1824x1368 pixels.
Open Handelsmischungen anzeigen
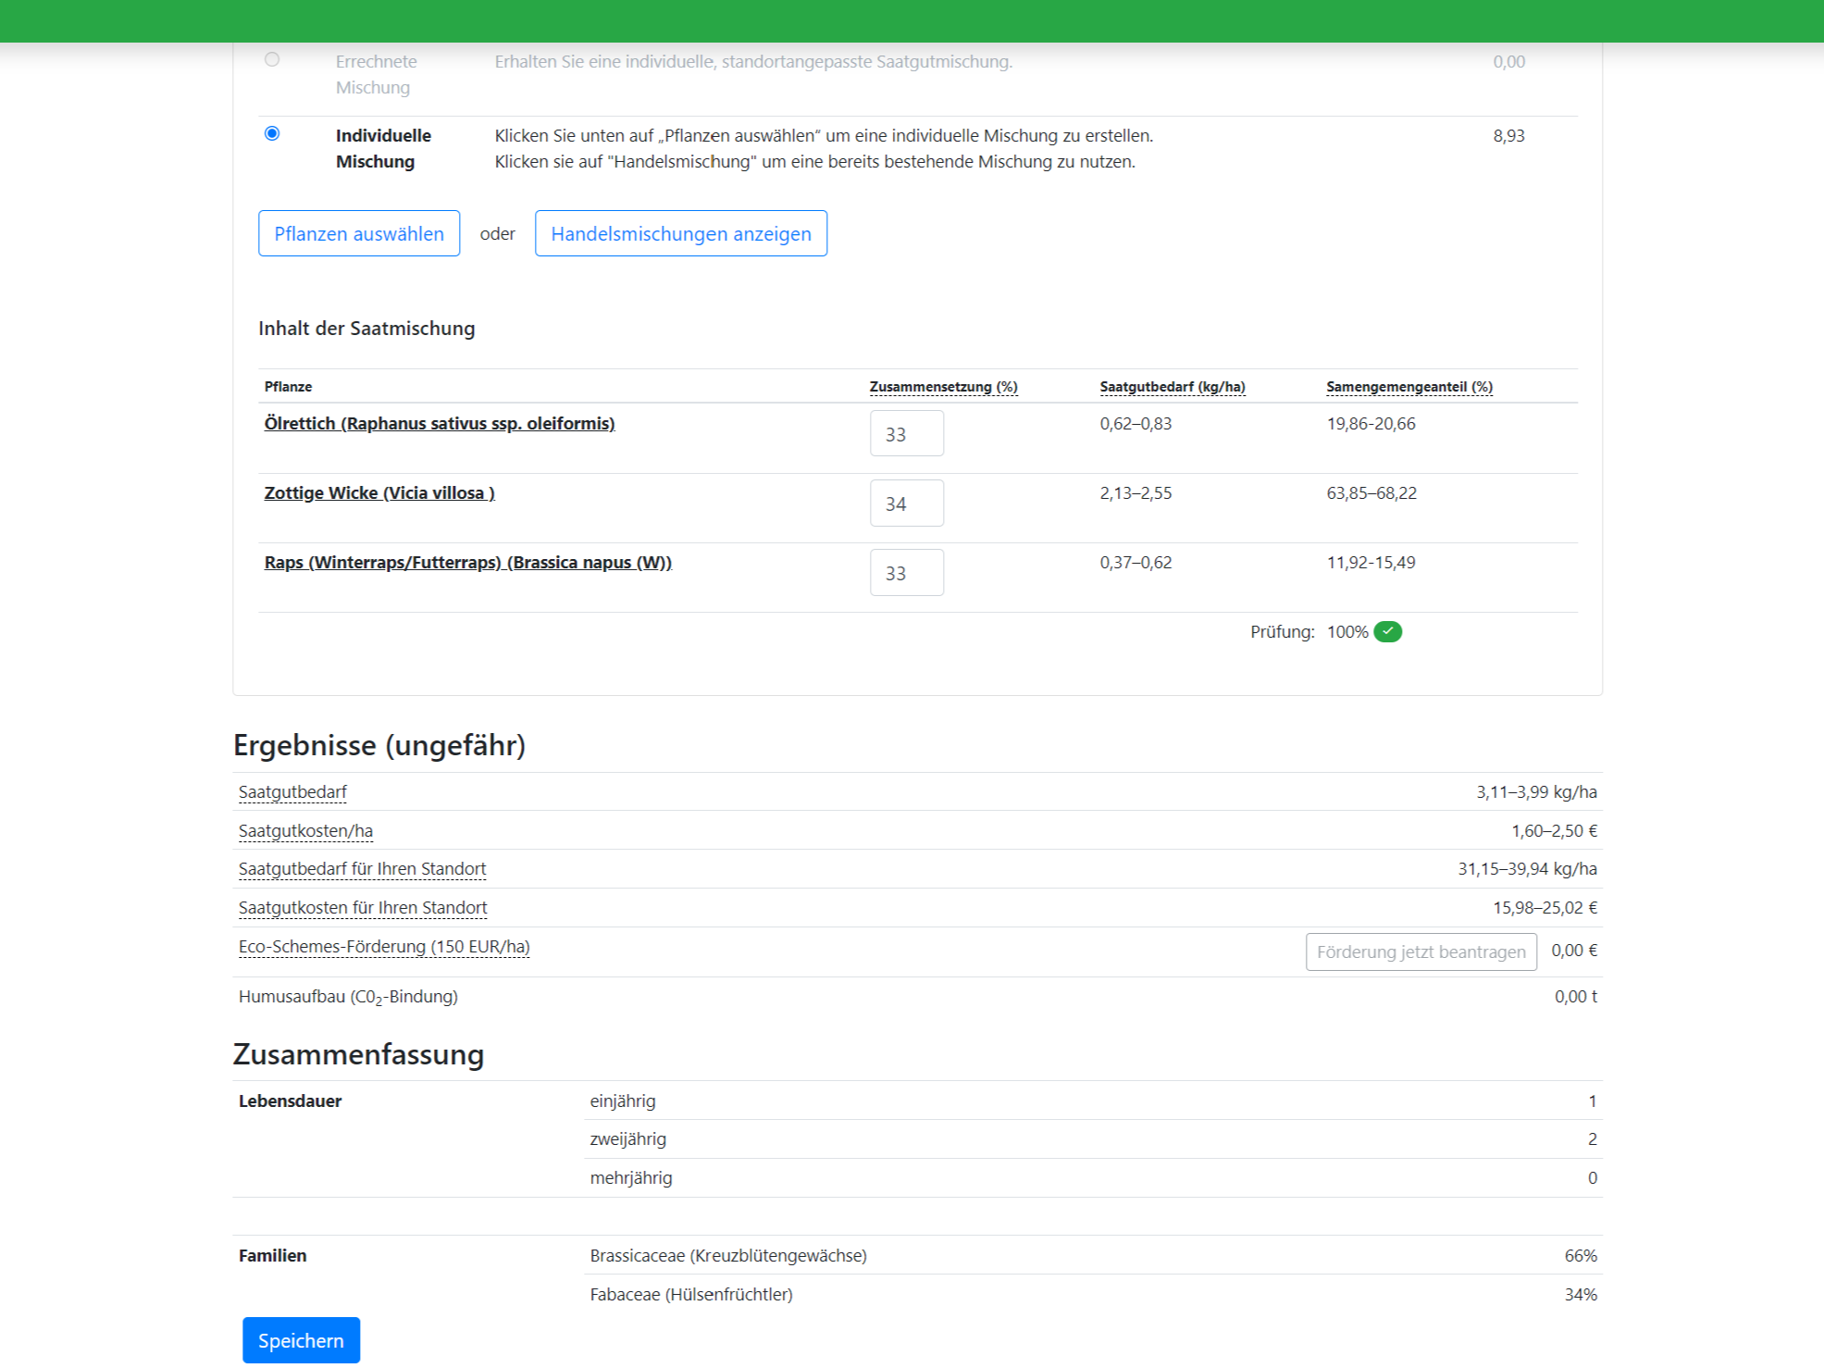click(x=680, y=233)
